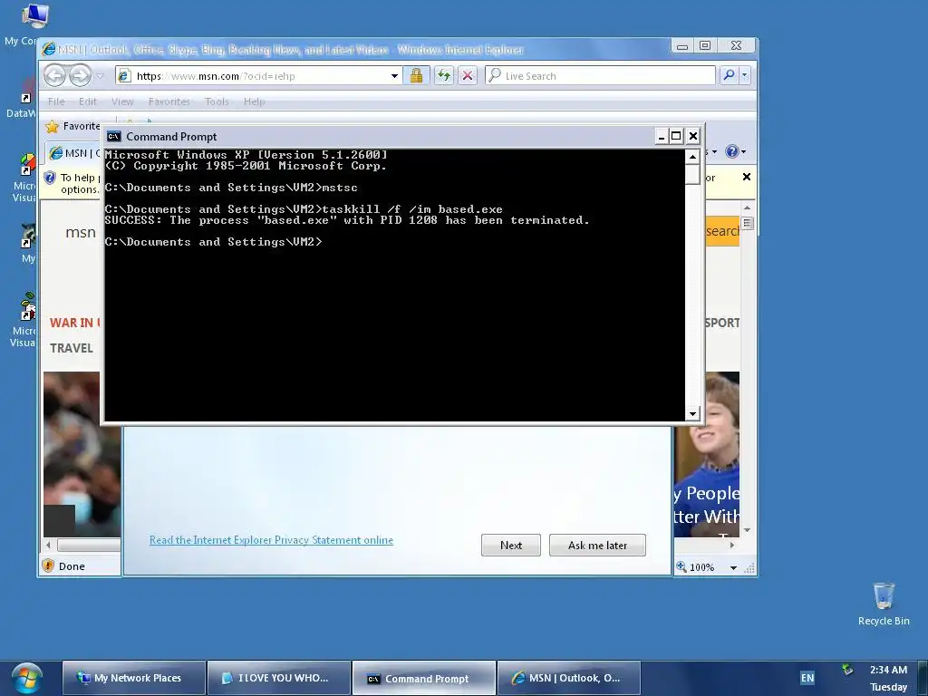Viewport: 928px width, 696px height.
Task: Click the magnifier Search button
Action: click(730, 75)
